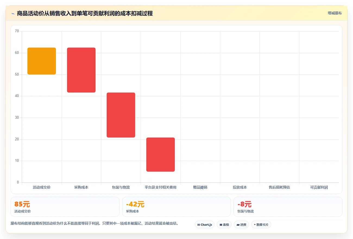
Task: Open the 85元 活动成交价 card
Action: tap(65, 207)
